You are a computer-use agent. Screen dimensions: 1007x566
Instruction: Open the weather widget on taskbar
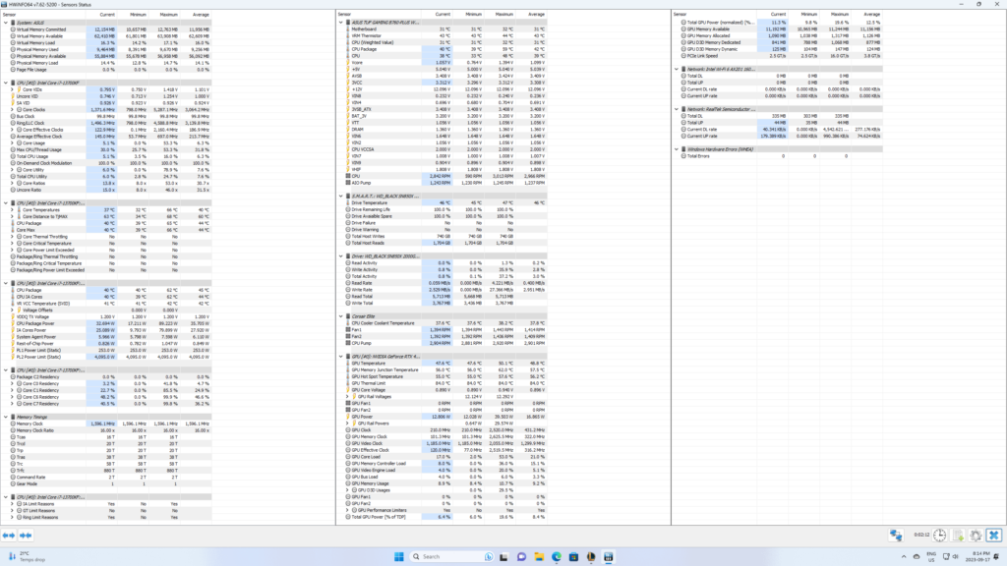pos(27,556)
